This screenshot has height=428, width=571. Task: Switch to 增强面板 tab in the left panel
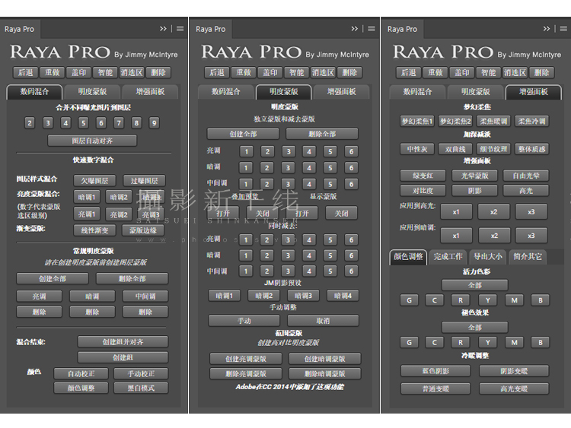coord(150,92)
